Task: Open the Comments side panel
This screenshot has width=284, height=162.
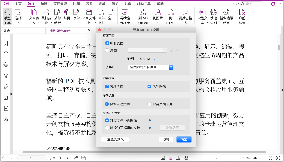Action: click(x=6, y=65)
